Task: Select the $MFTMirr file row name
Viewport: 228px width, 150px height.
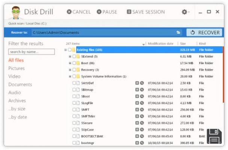Action: point(88,116)
